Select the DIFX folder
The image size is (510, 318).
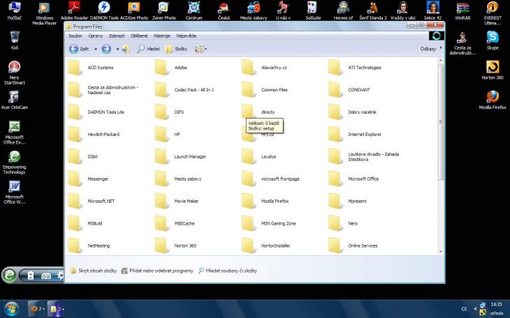click(170, 112)
